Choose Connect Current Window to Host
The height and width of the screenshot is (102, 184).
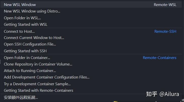tap(34, 38)
